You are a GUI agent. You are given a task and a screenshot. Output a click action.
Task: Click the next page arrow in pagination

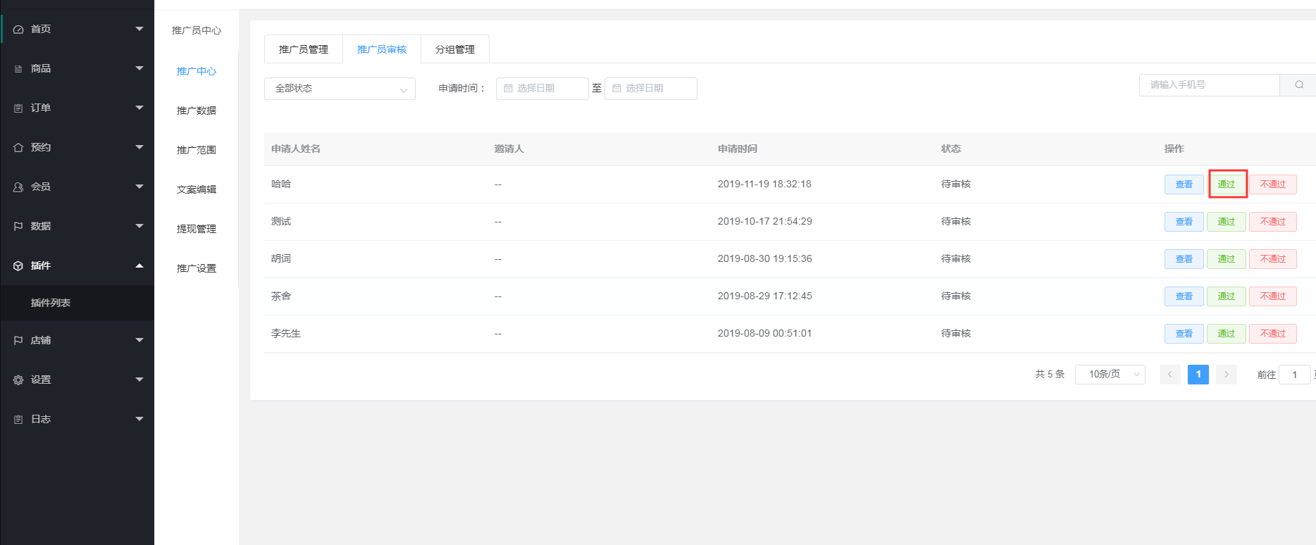pyautogui.click(x=1226, y=375)
